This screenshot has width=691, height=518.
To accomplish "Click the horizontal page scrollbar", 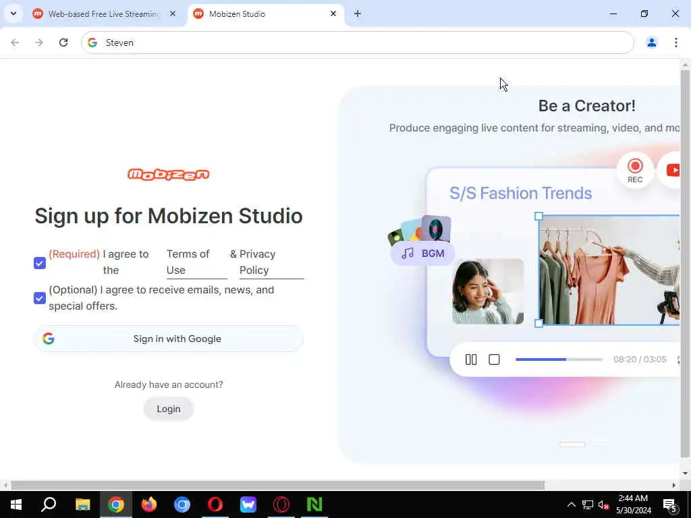I will (x=277, y=485).
